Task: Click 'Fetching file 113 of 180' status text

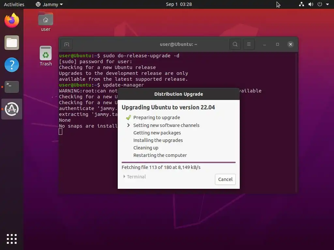Action: click(x=161, y=167)
